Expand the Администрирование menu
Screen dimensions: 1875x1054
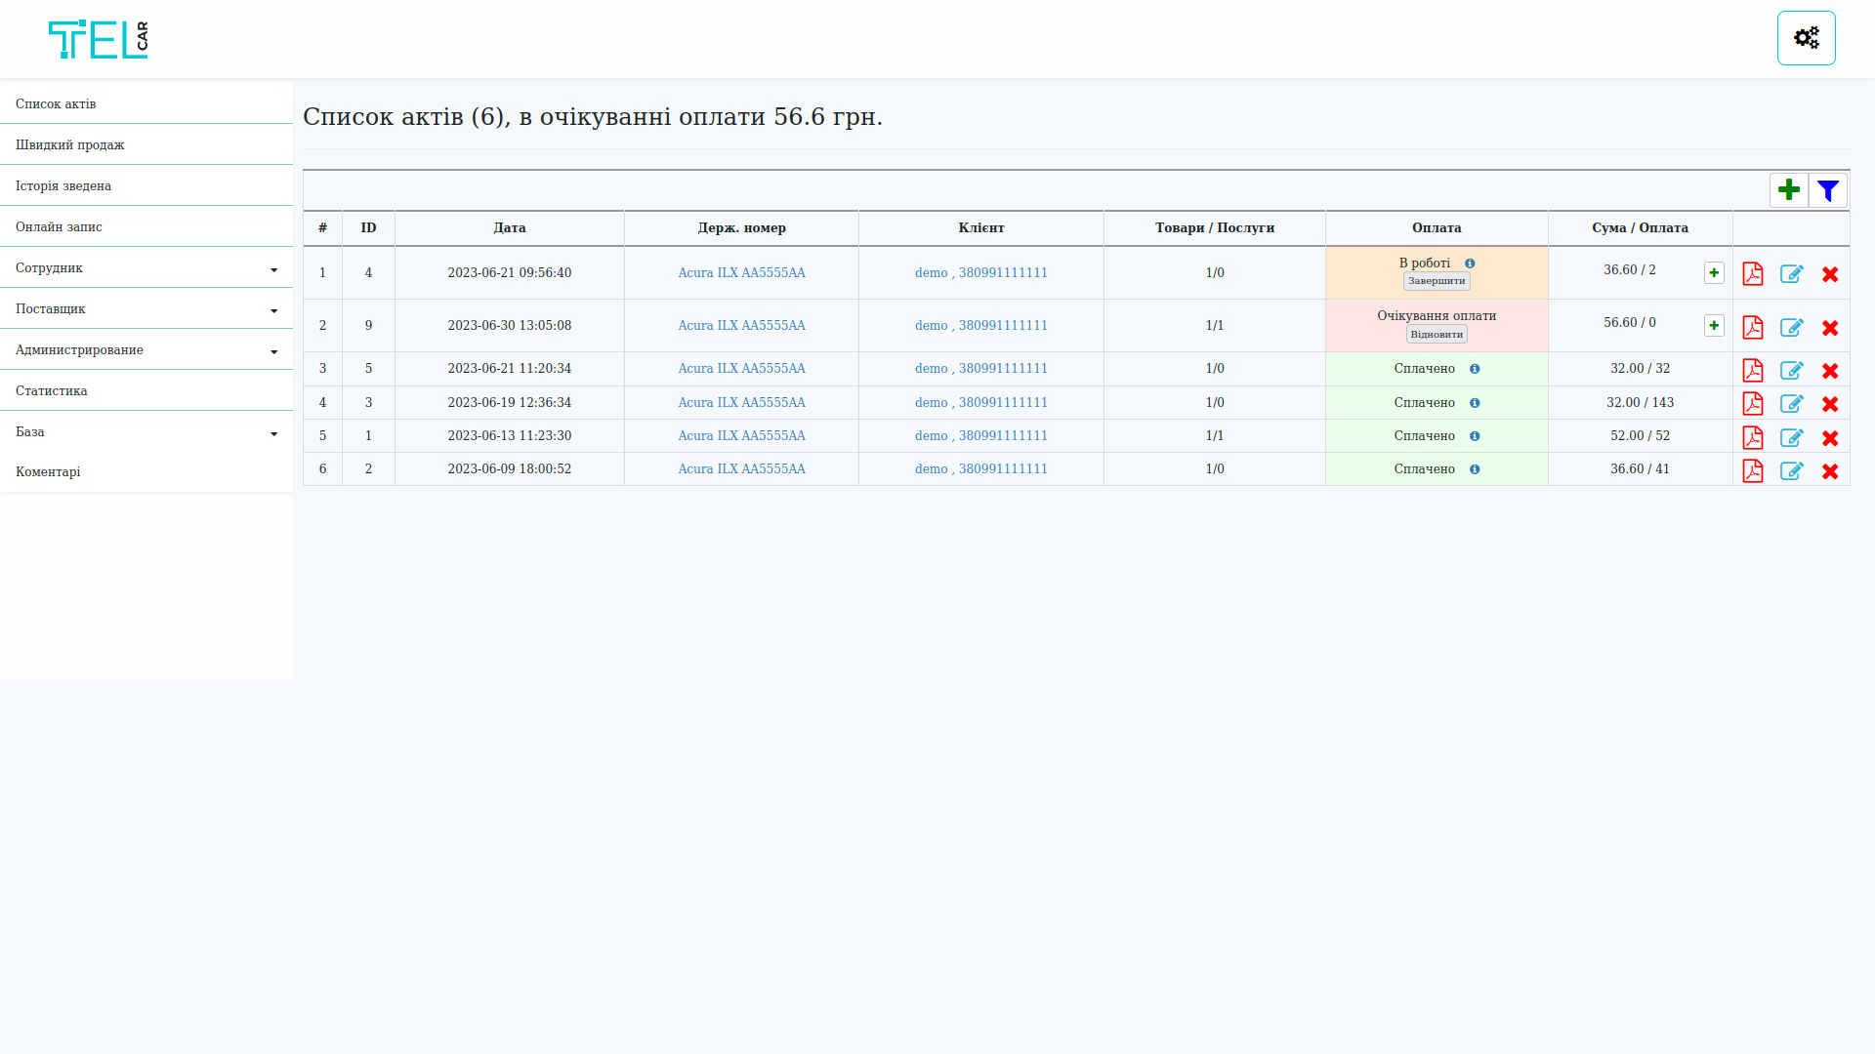(146, 349)
